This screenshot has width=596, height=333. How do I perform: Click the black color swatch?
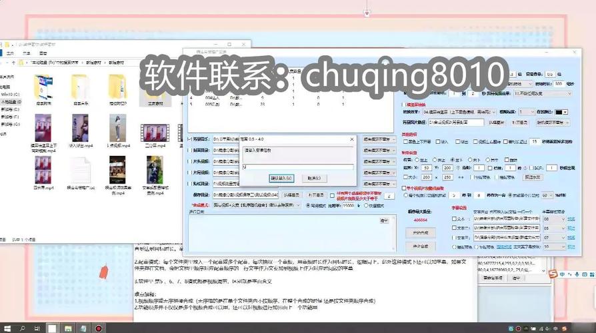(559, 113)
